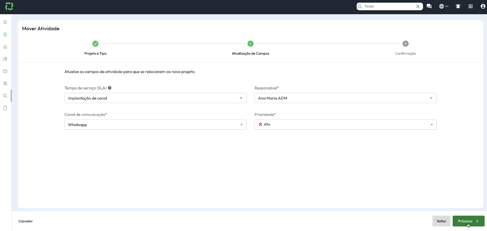This screenshot has height=231, width=487.
Task: Click the Canal de comunicação* label
Action: [x=86, y=115]
